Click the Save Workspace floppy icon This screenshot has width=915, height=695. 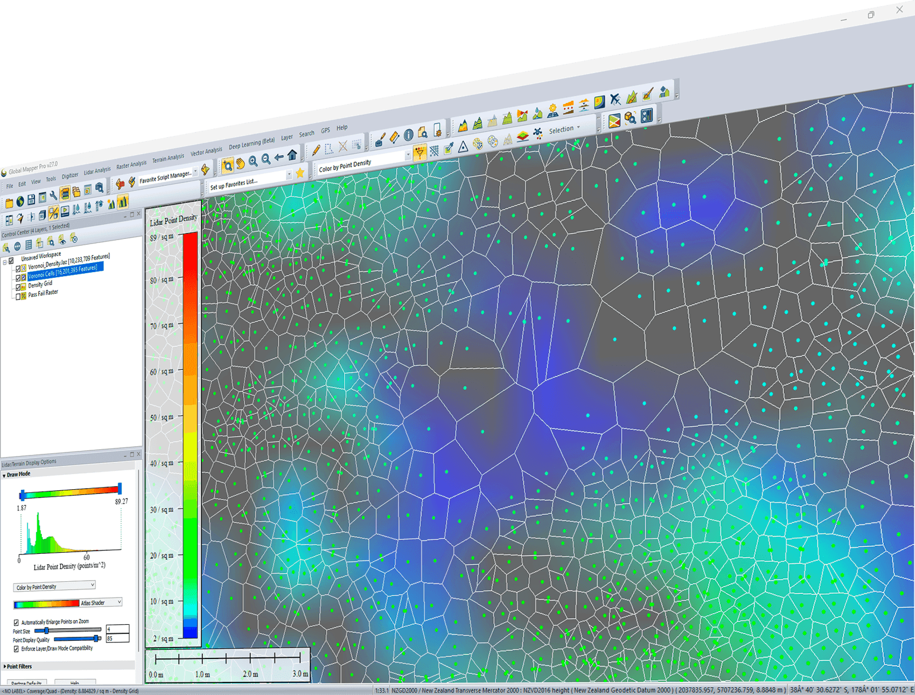31,199
